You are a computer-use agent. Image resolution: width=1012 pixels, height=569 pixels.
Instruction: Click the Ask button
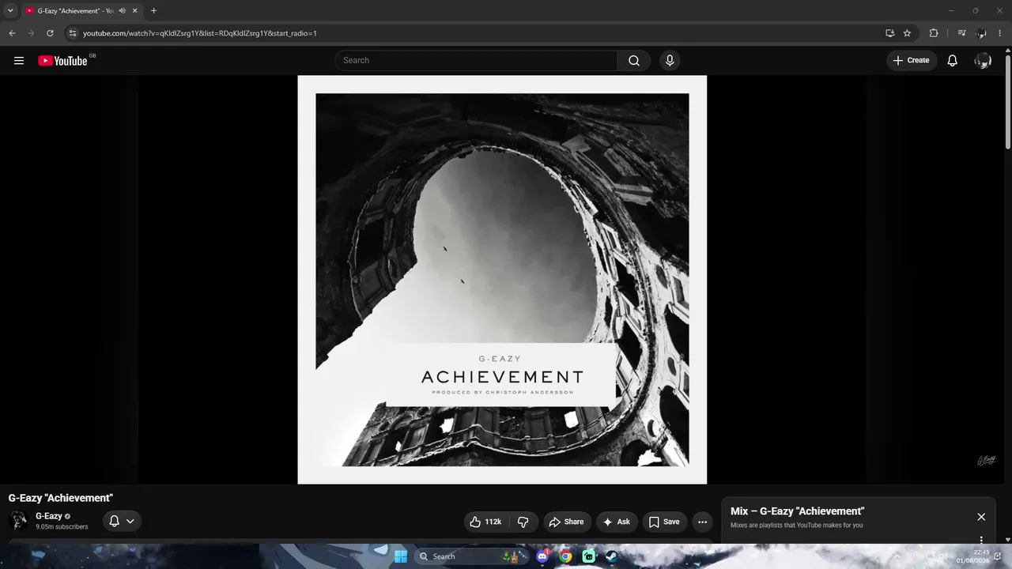616,522
